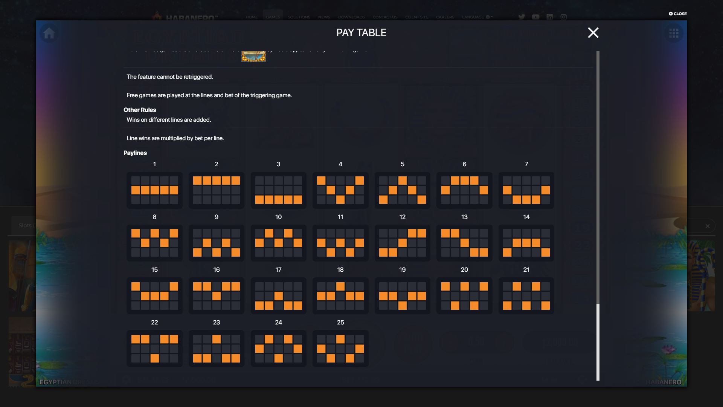Click the scatter symbol image

(x=253, y=57)
